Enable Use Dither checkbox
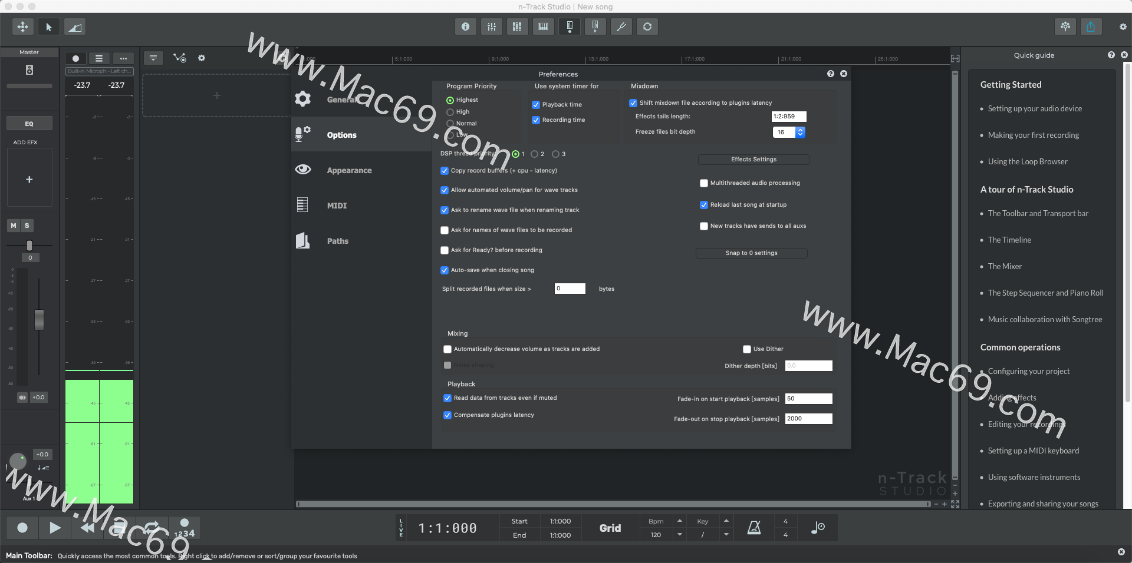This screenshot has height=563, width=1132. 747,349
